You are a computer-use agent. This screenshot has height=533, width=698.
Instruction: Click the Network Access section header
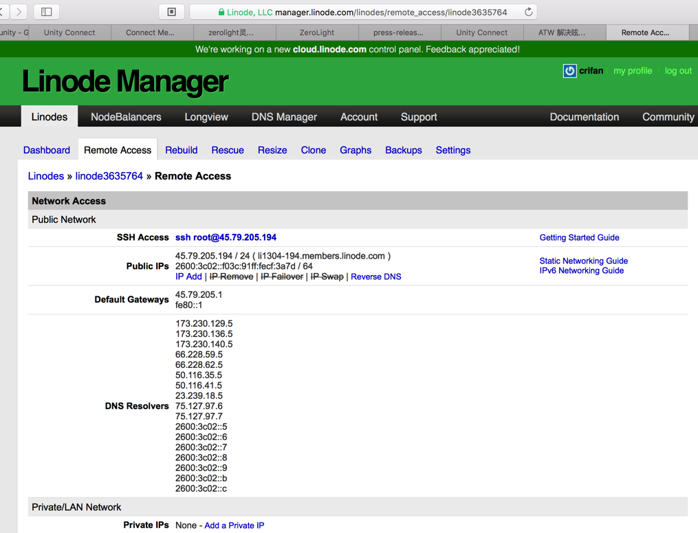pyautogui.click(x=358, y=201)
